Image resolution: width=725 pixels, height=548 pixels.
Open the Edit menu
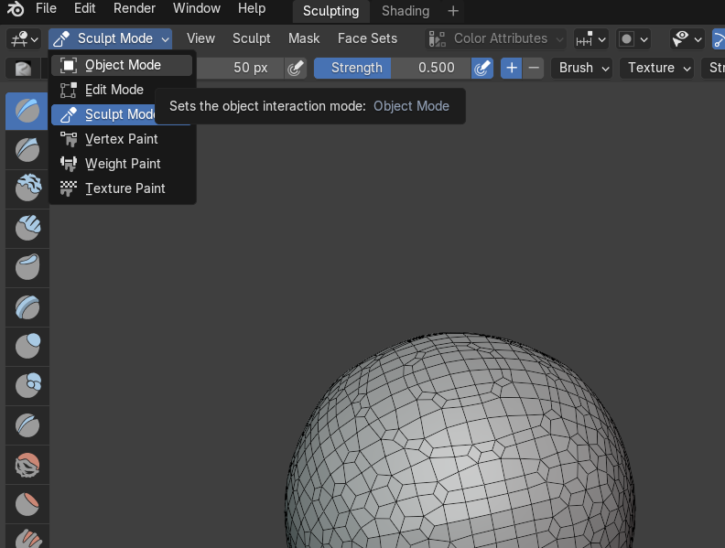(x=84, y=8)
